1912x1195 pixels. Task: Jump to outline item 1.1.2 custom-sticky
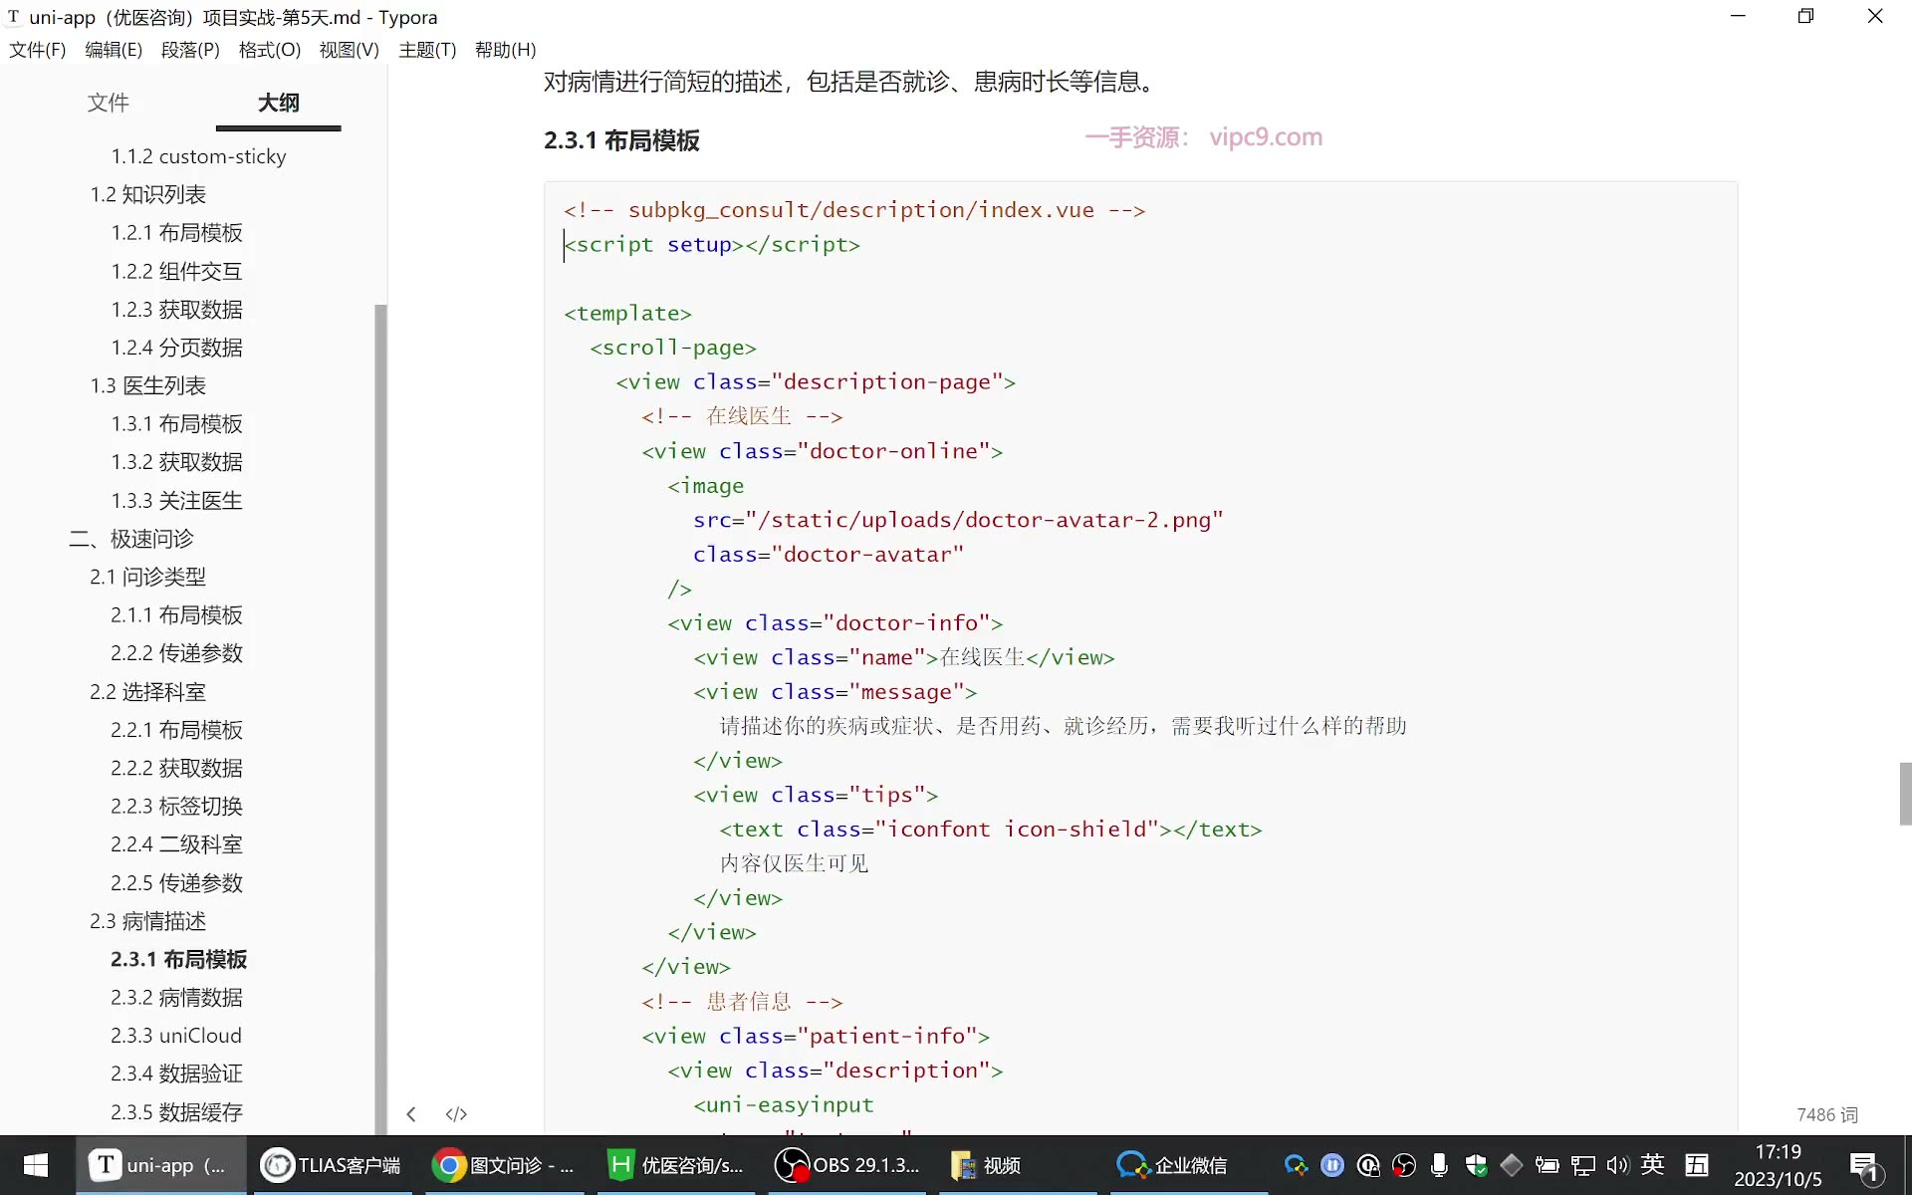click(198, 156)
